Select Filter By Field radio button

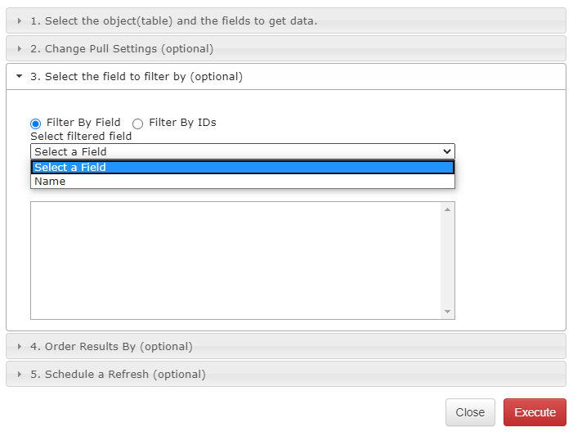[35, 124]
